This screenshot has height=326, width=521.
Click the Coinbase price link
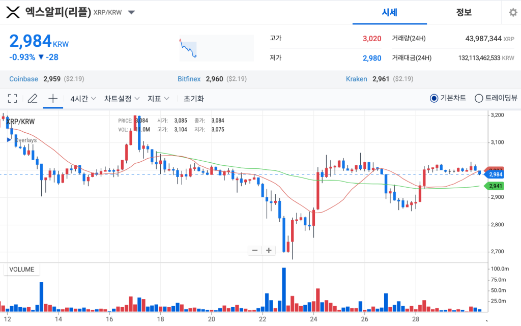click(23, 79)
